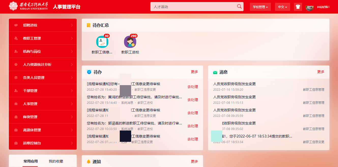Click the user avatar in header

pyautogui.click(x=309, y=7)
